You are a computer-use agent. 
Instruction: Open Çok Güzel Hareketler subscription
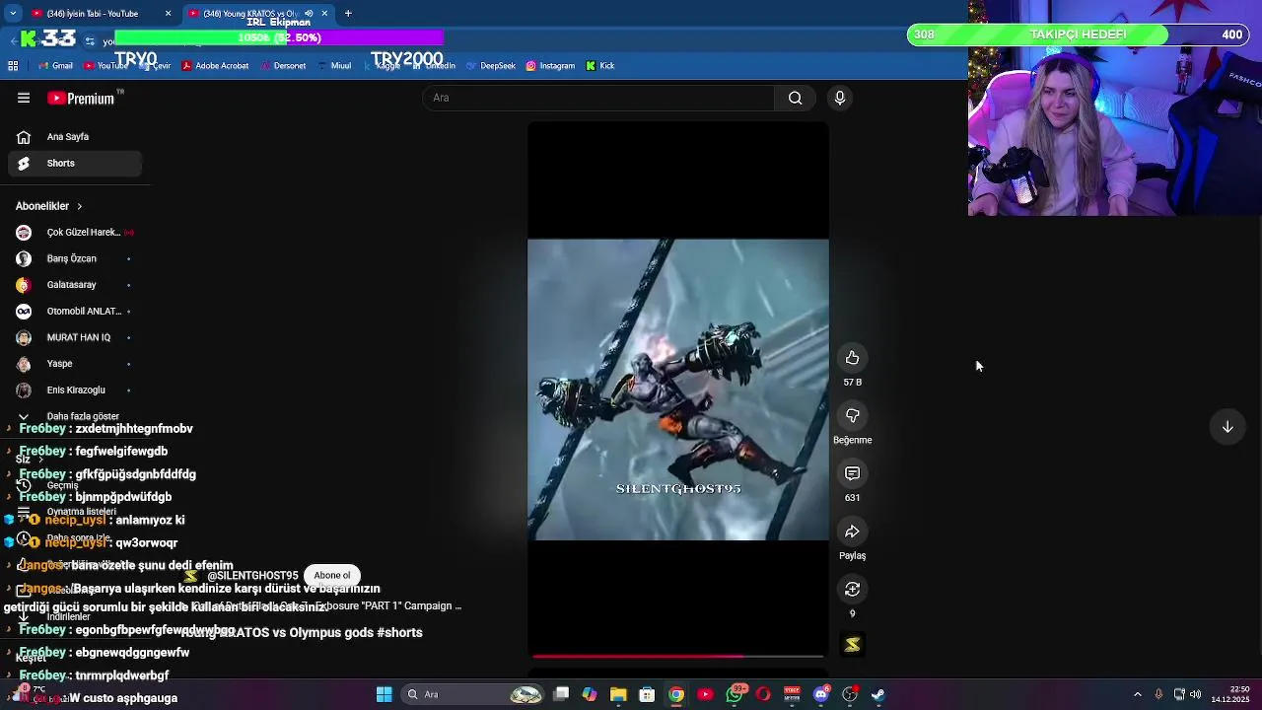pyautogui.click(x=75, y=233)
